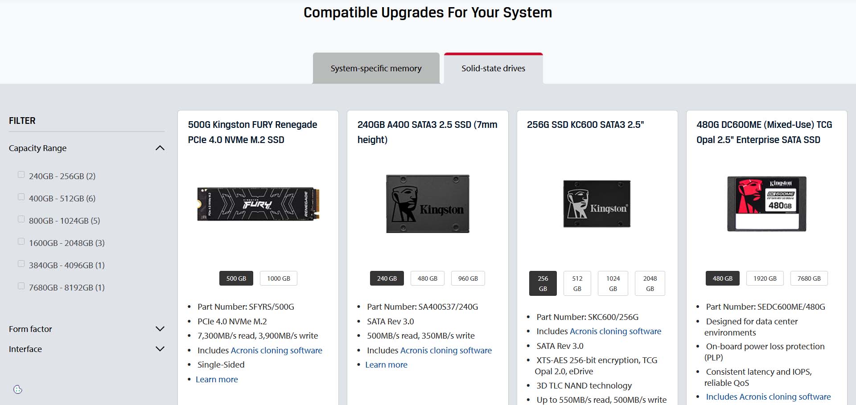Switch to System-specific memory tab
This screenshot has width=856, height=405.
[x=376, y=68]
